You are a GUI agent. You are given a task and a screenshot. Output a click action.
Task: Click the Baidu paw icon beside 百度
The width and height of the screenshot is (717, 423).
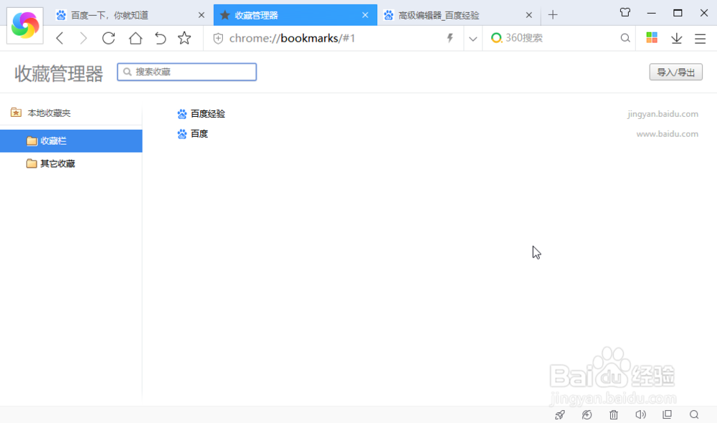pos(182,134)
